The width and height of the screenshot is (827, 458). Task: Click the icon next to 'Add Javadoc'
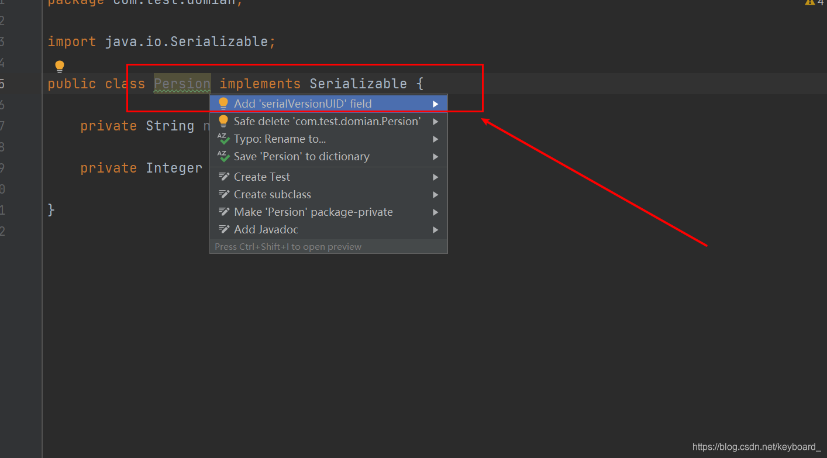(x=223, y=229)
